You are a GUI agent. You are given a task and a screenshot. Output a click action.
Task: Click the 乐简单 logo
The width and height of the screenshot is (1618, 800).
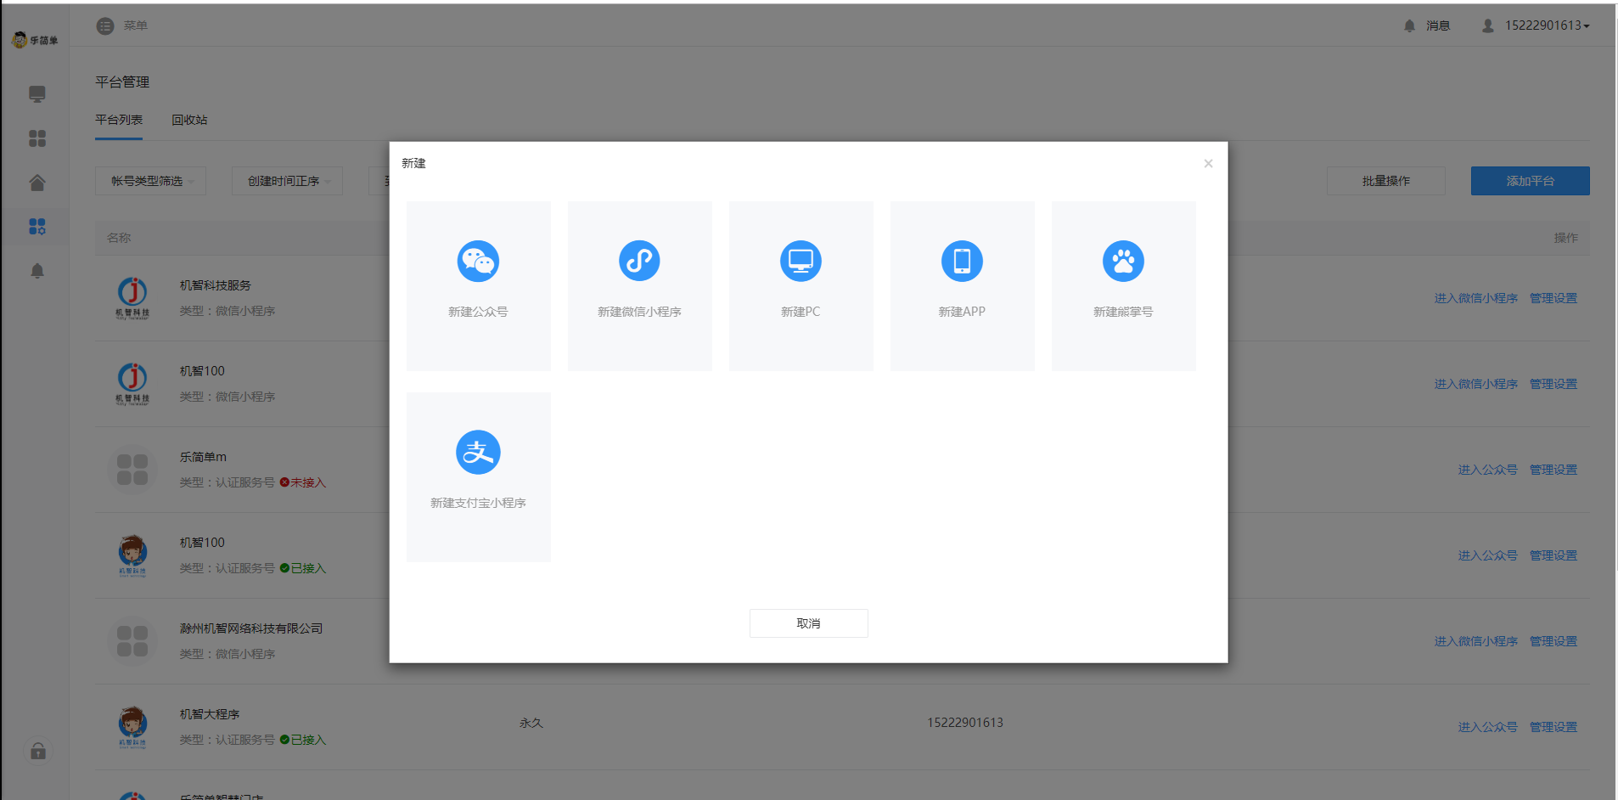tap(35, 40)
